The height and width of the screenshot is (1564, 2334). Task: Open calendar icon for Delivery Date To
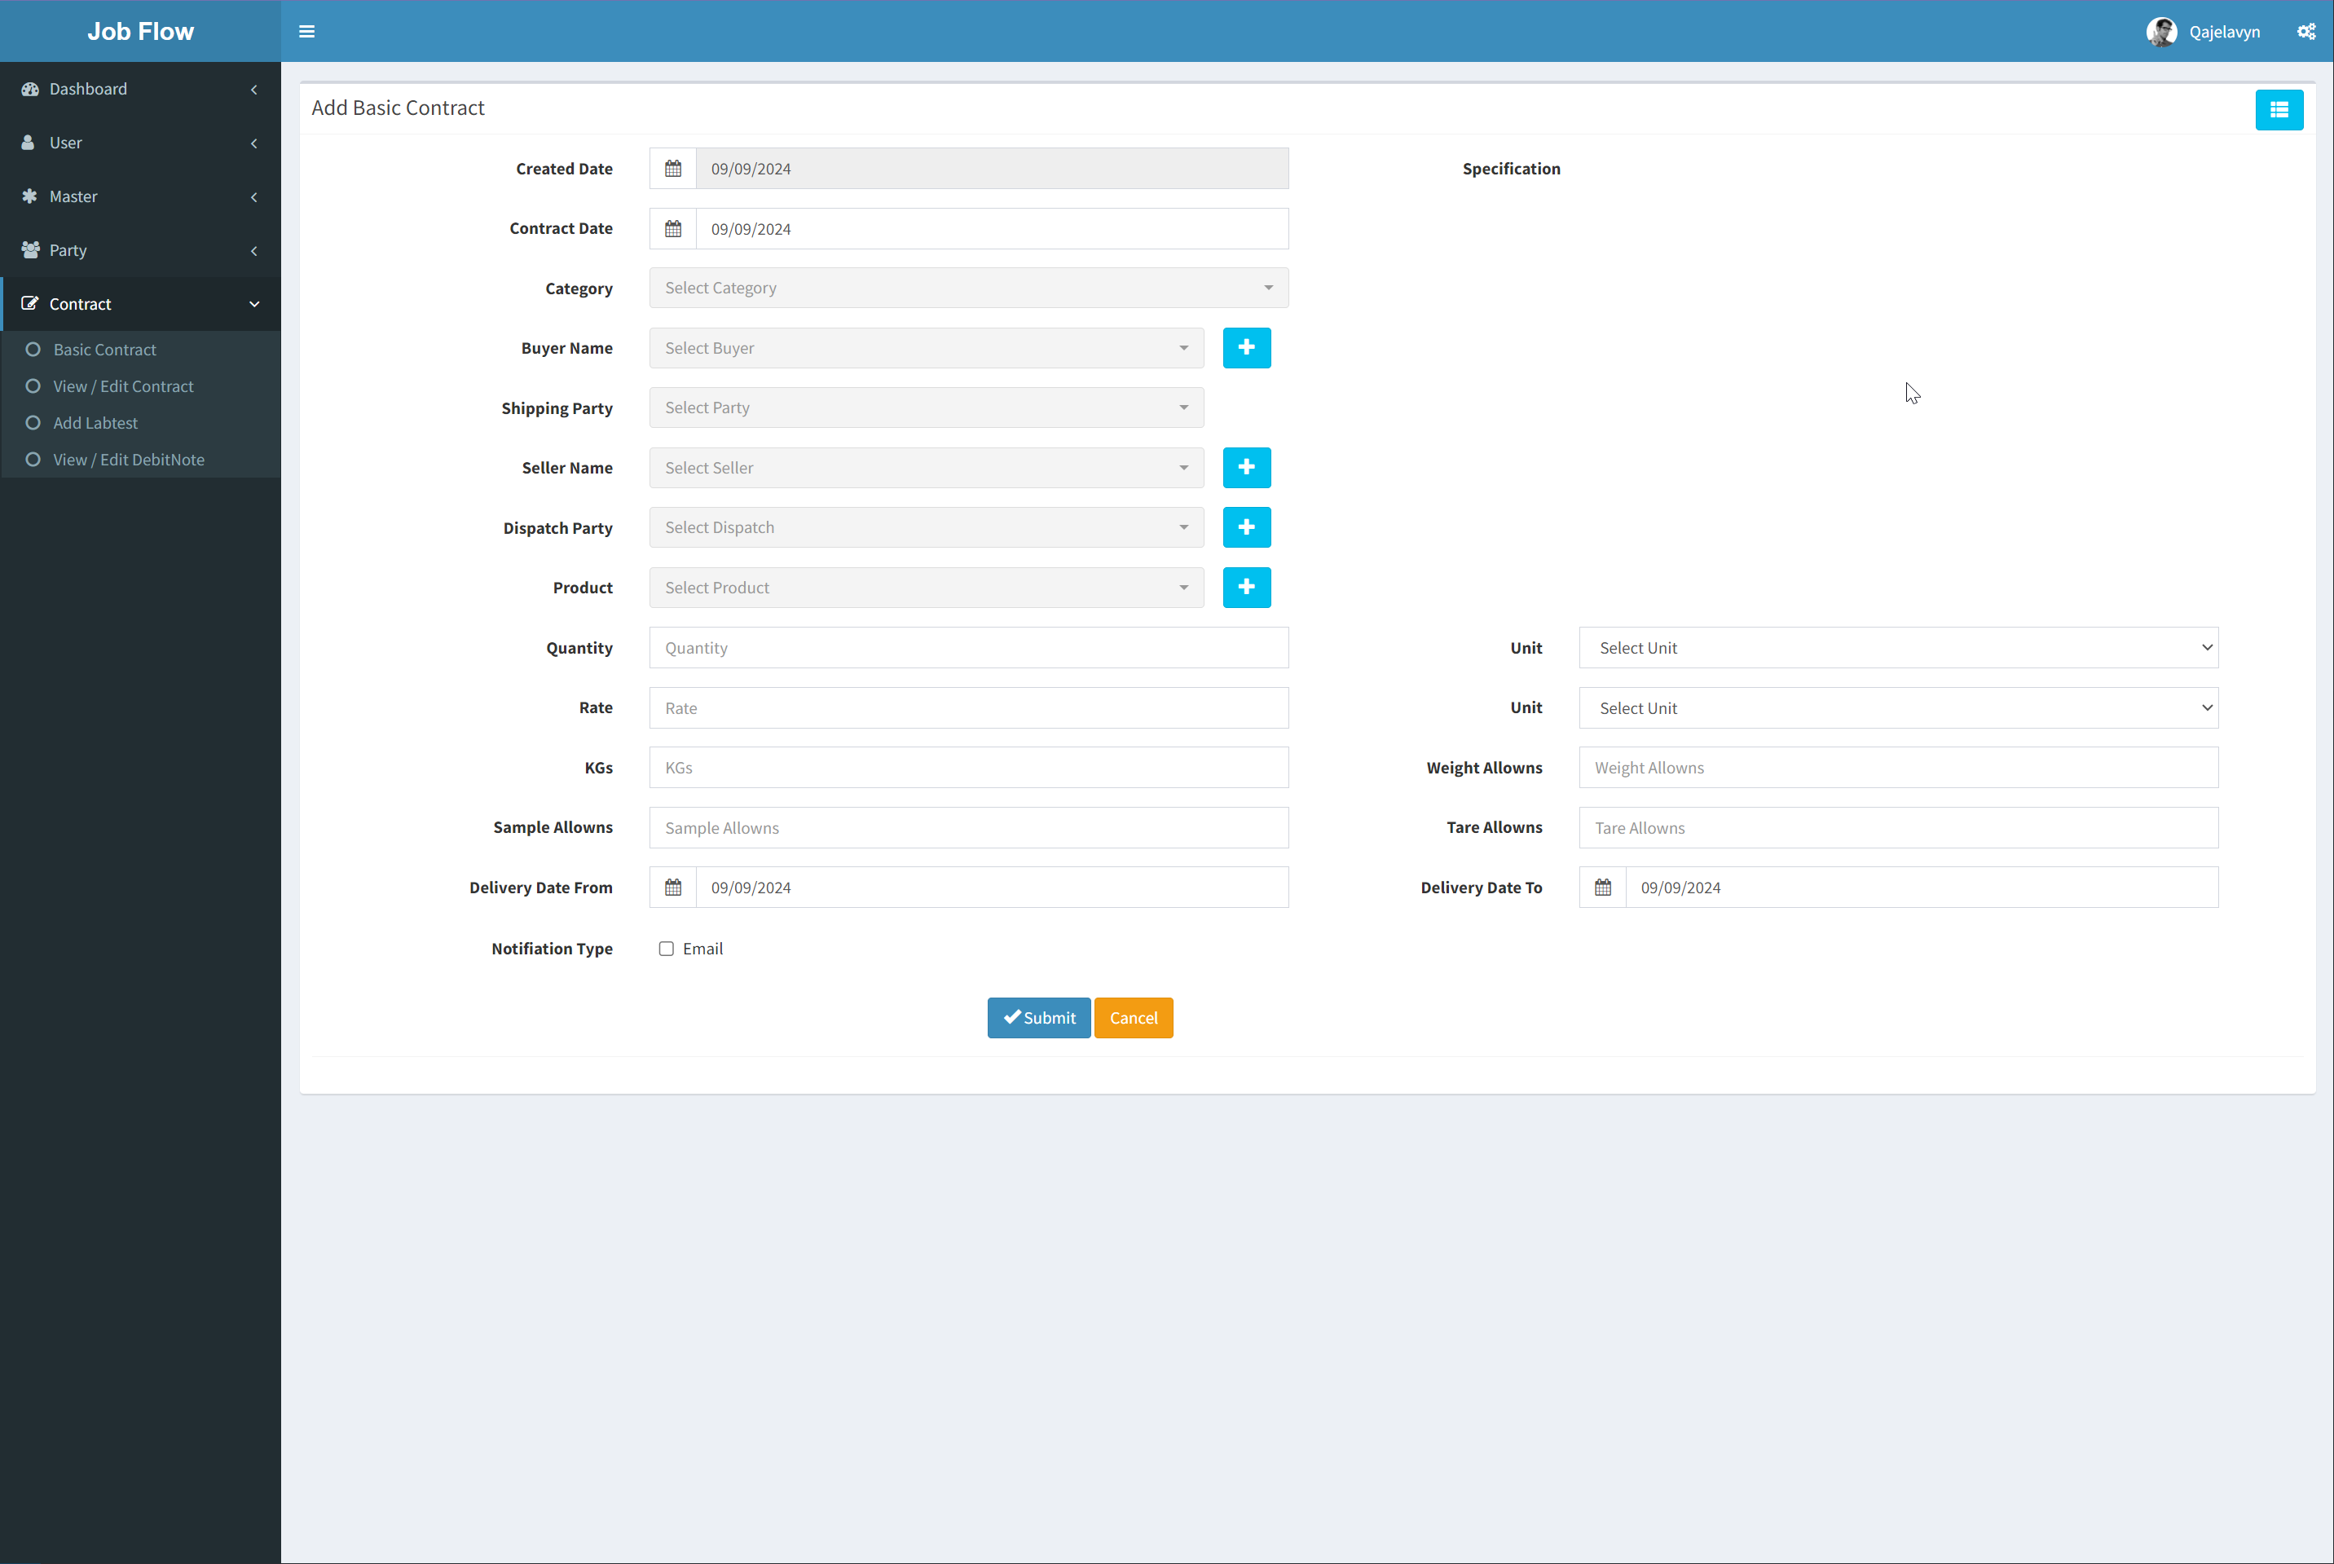(x=1602, y=888)
